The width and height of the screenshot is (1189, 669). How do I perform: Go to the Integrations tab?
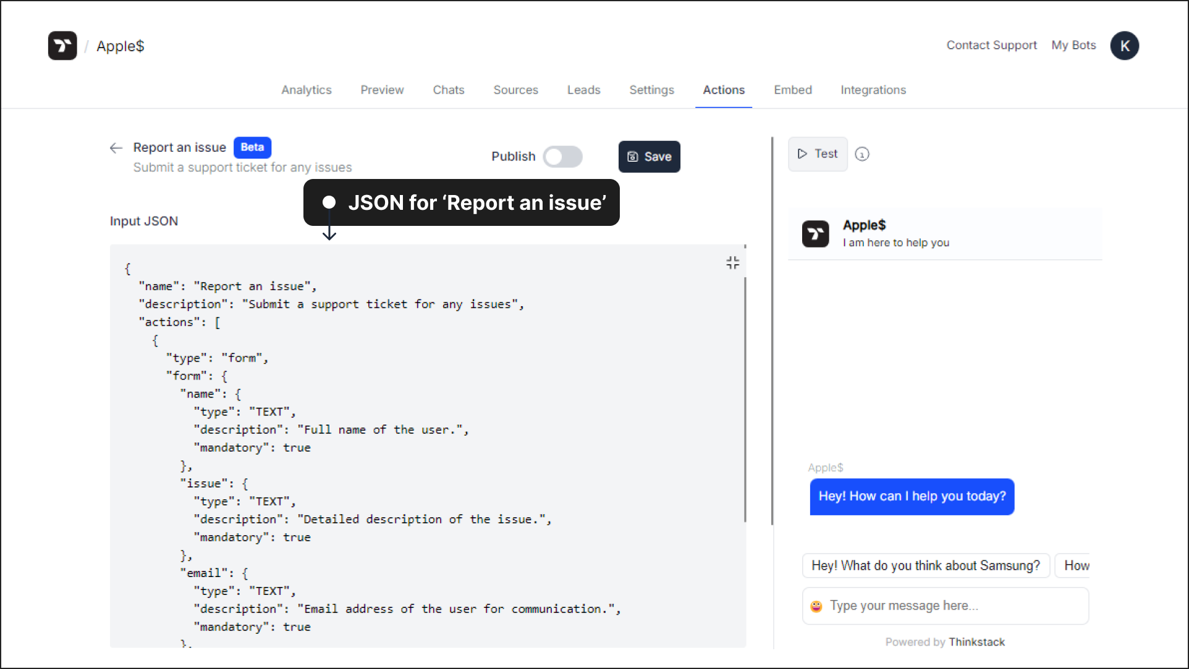[x=873, y=90]
